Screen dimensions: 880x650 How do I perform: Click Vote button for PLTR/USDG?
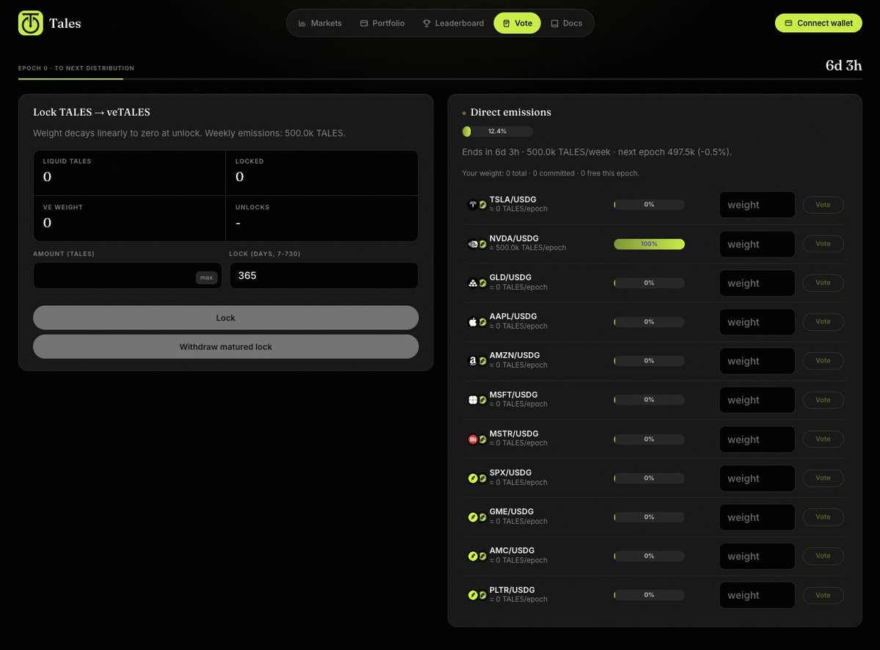tap(823, 595)
